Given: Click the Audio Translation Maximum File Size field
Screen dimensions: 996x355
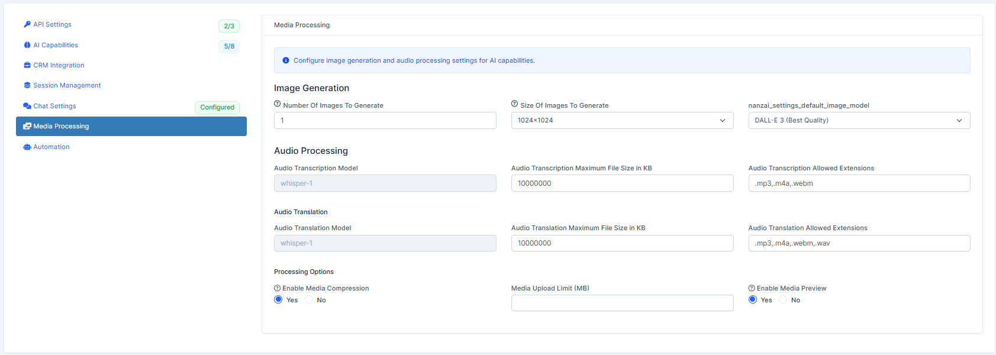Looking at the screenshot, I should 622,243.
